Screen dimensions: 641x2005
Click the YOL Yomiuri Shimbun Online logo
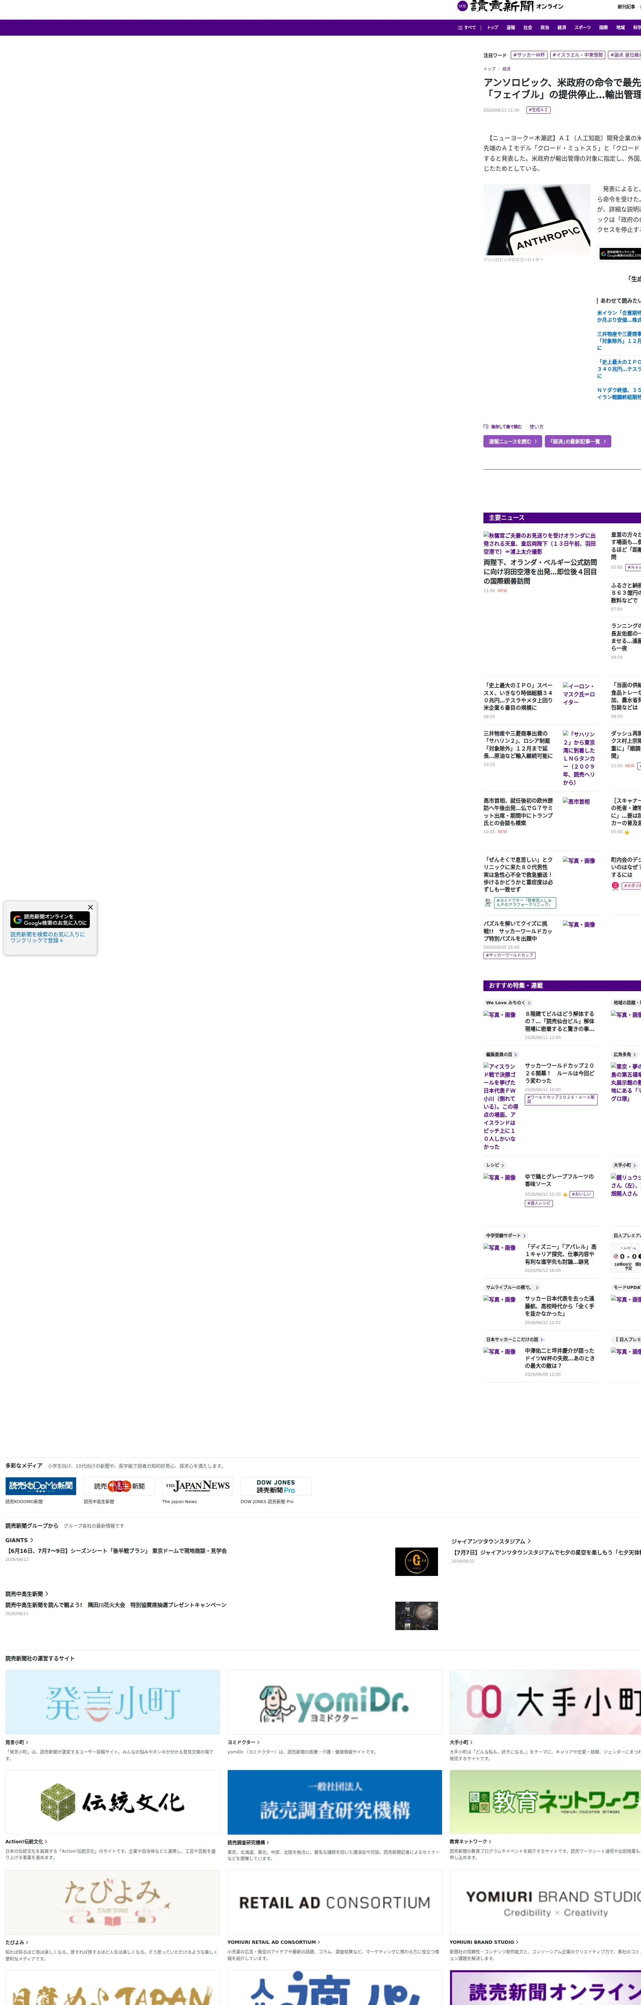pyautogui.click(x=510, y=6)
